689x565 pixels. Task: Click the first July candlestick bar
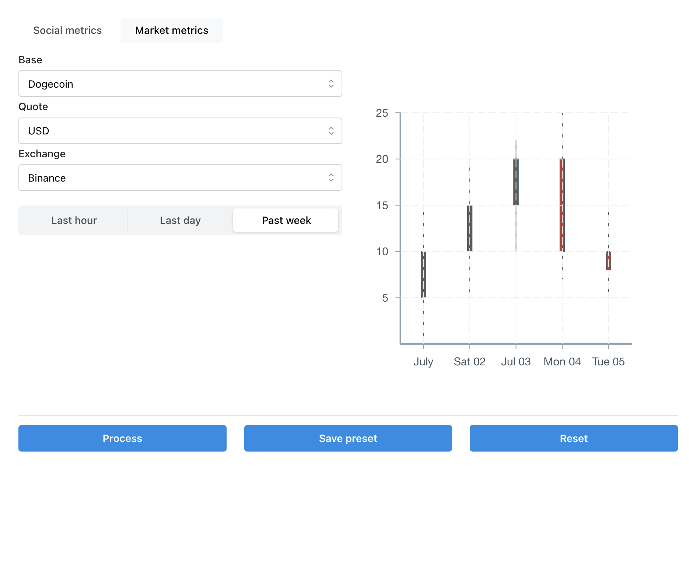423,274
